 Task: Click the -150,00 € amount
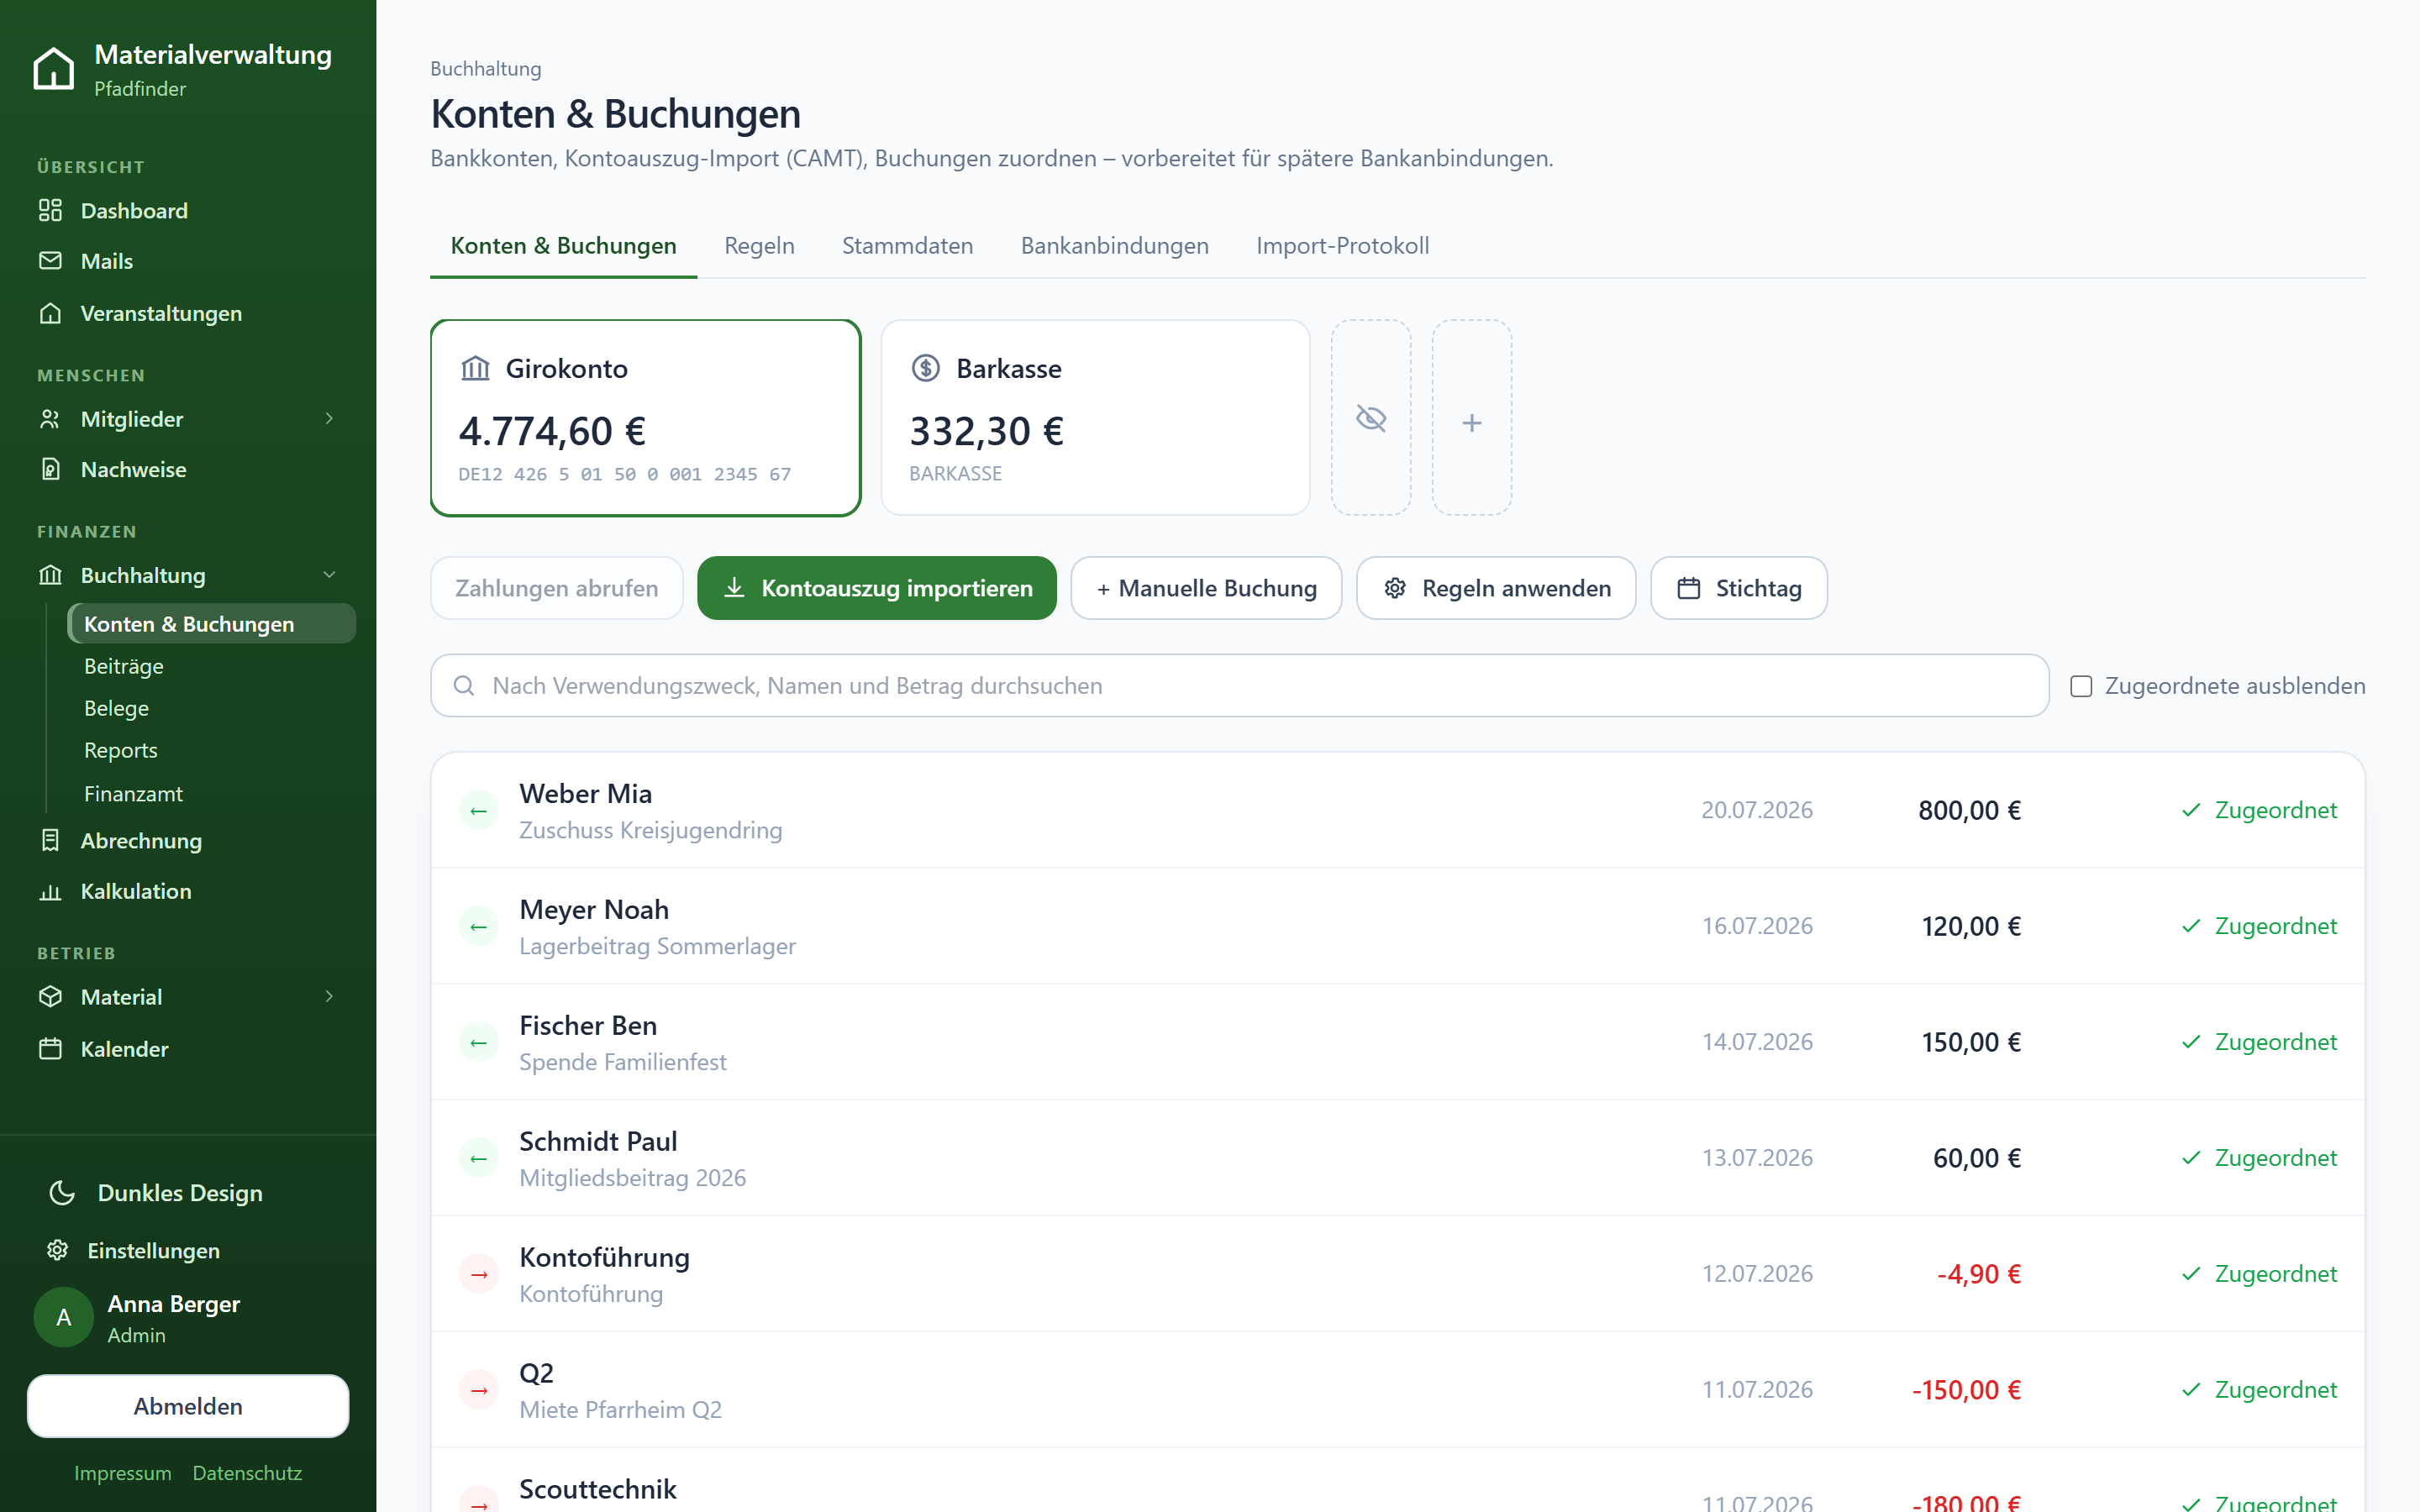click(x=1966, y=1390)
